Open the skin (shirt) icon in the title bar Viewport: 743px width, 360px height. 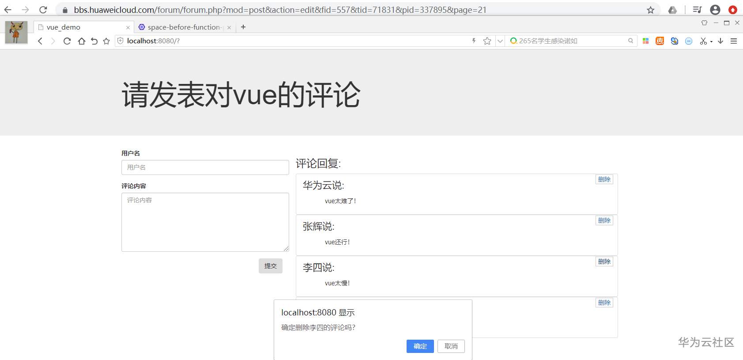tap(704, 23)
